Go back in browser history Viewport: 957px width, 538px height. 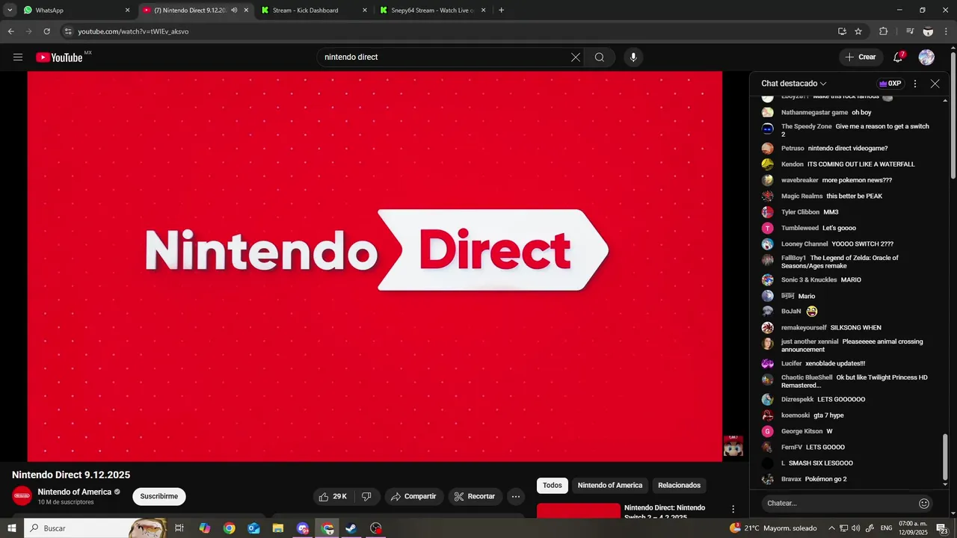coord(10,31)
